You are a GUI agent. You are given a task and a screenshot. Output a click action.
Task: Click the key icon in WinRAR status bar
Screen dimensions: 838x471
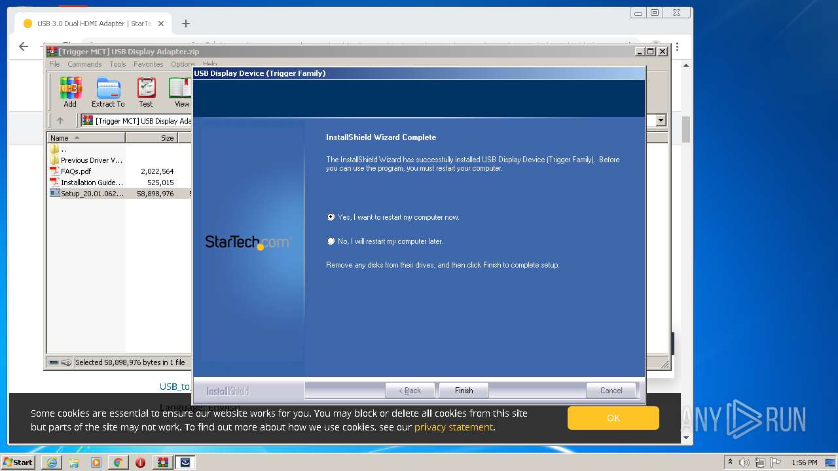(66, 362)
